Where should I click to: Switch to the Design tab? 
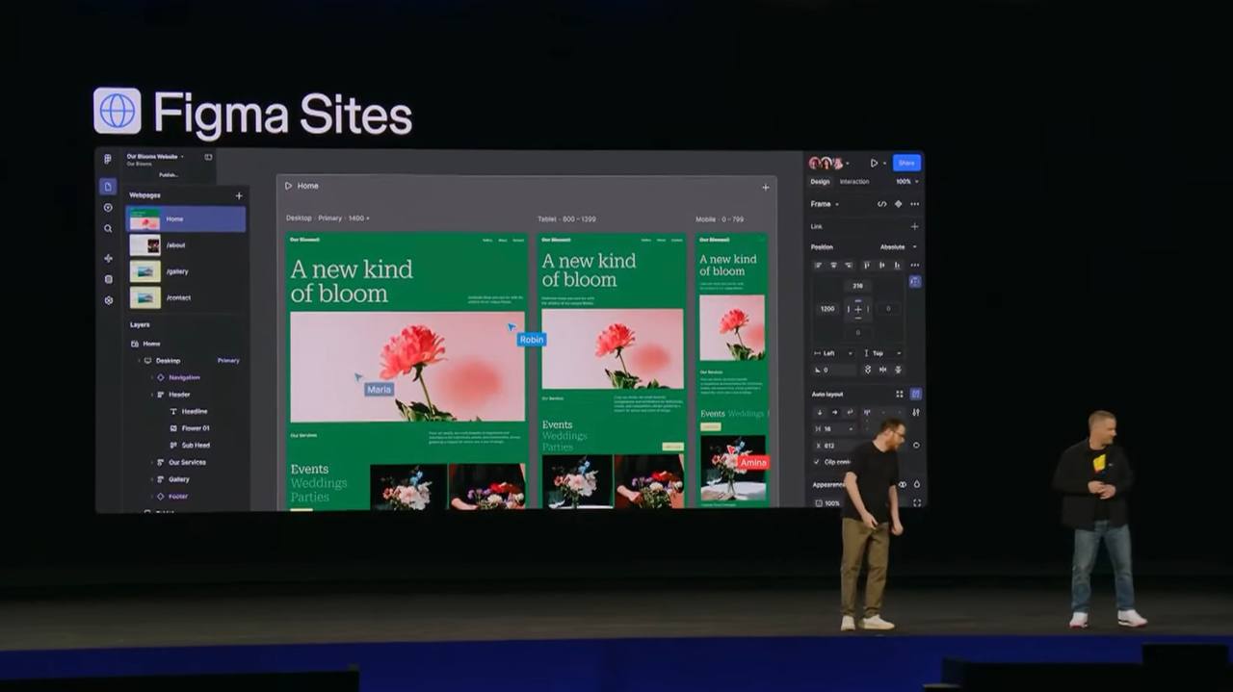tap(820, 181)
